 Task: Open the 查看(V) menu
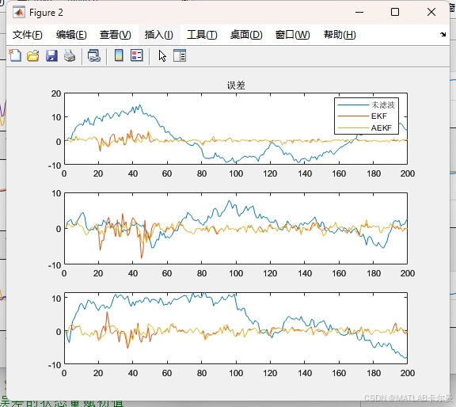point(115,35)
